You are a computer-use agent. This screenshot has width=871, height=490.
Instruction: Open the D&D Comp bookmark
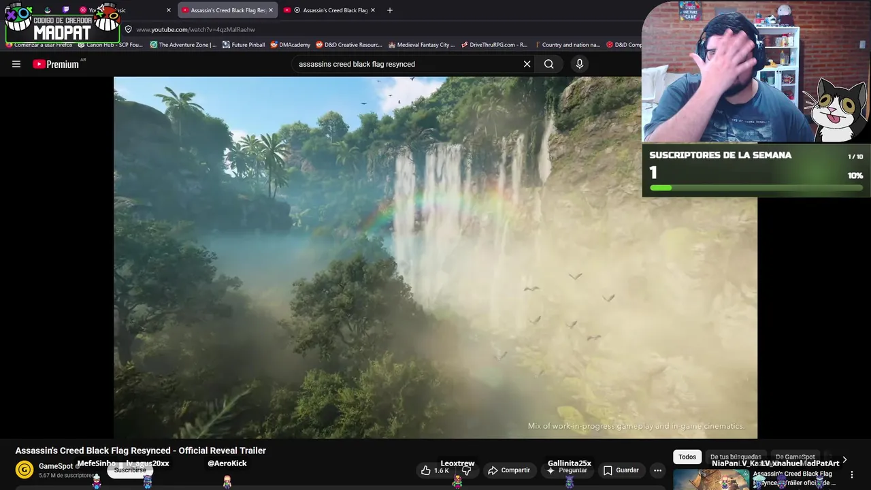coord(623,45)
